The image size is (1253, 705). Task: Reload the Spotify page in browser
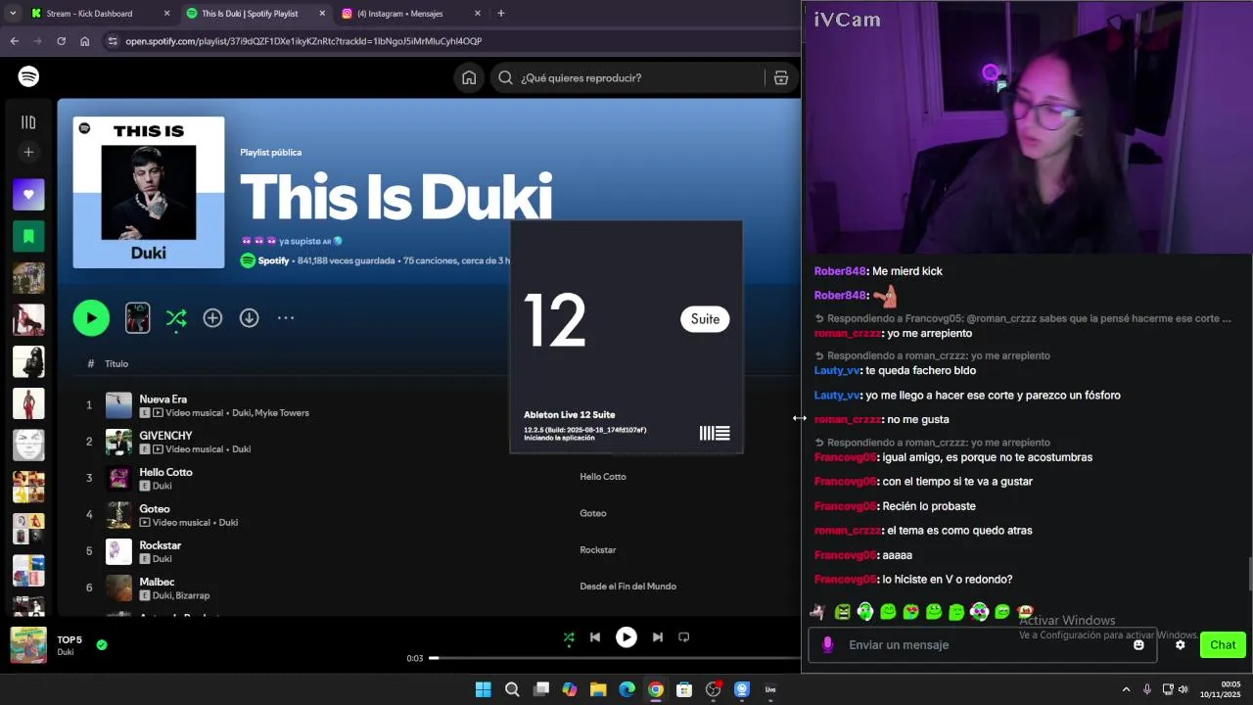[x=62, y=41]
